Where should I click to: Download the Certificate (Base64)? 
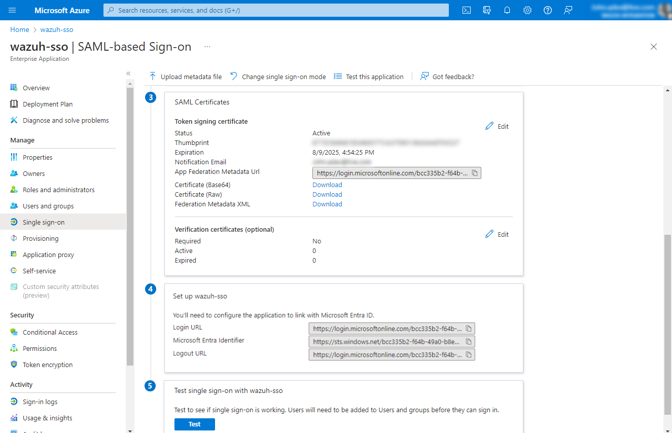[x=327, y=185]
